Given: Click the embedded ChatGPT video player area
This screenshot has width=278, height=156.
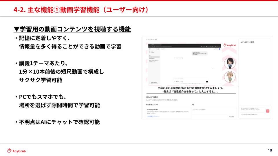Looking at the screenshot, I should click(184, 64).
